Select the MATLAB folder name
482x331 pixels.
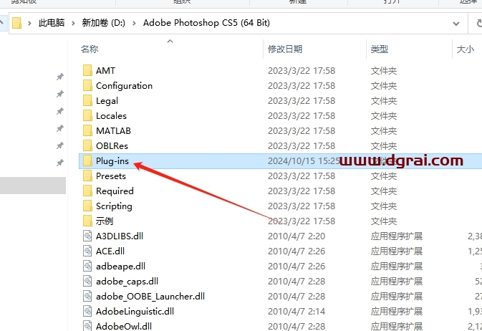[x=113, y=130]
